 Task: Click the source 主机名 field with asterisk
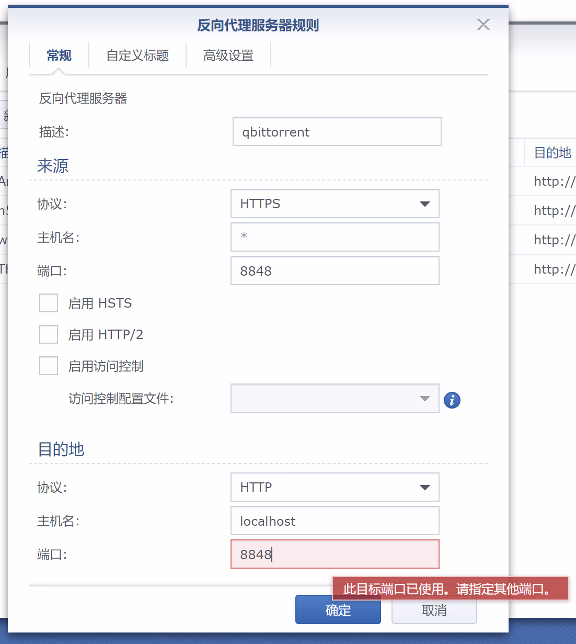335,237
